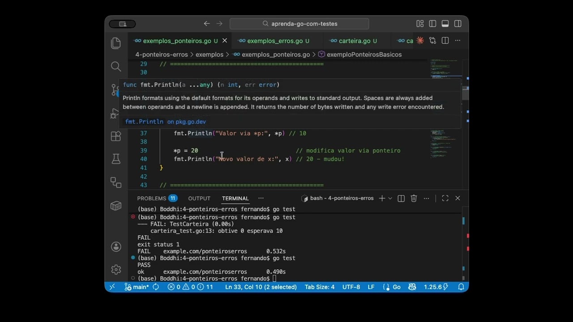Open terminal panel more actions ellipsis
The height and width of the screenshot is (322, 573).
pyautogui.click(x=426, y=198)
